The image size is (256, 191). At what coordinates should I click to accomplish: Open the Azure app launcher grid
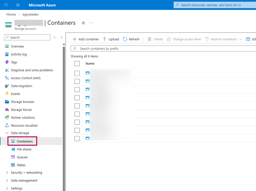pos(6,5)
